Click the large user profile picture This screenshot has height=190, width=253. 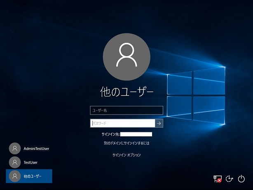(x=126, y=57)
